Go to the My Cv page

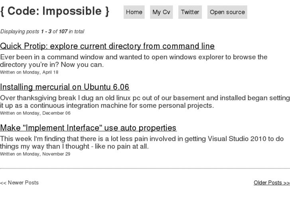[161, 12]
